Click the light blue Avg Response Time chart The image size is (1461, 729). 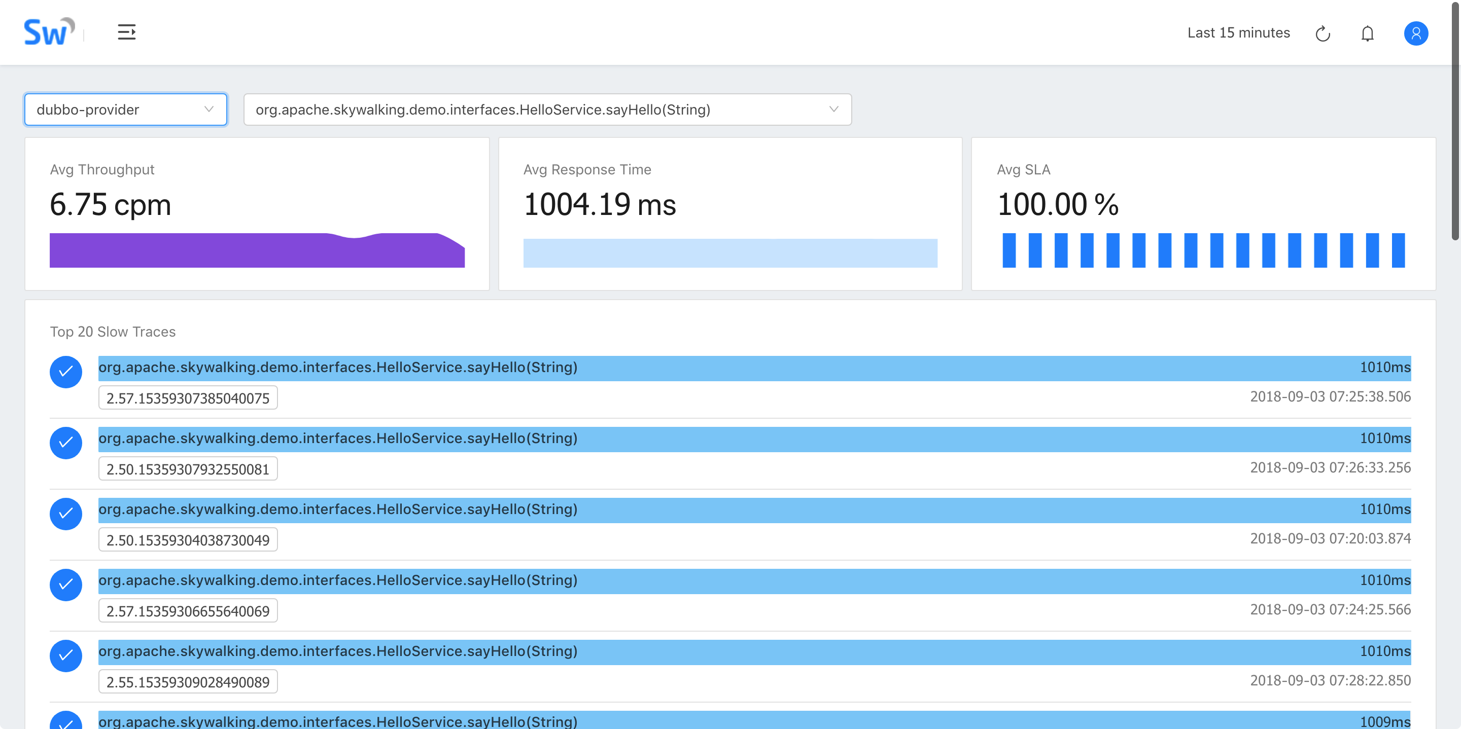pyautogui.click(x=730, y=253)
